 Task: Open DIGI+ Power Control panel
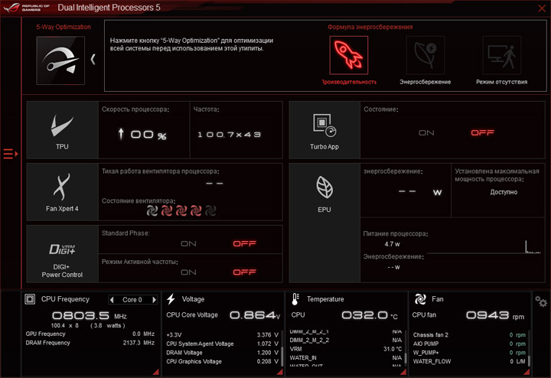[x=63, y=253]
